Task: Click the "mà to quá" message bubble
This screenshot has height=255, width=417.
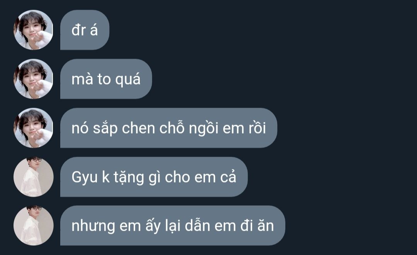Action: pyautogui.click(x=106, y=79)
